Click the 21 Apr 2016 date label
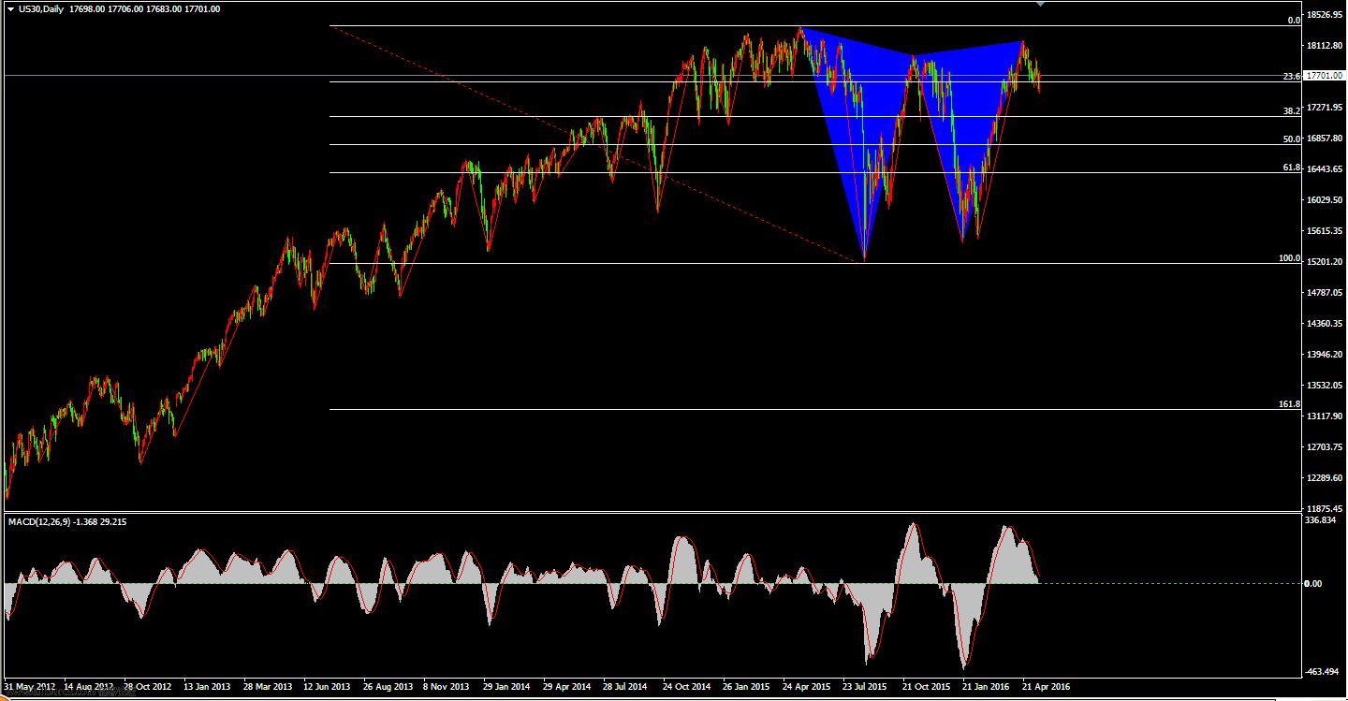 [1047, 686]
